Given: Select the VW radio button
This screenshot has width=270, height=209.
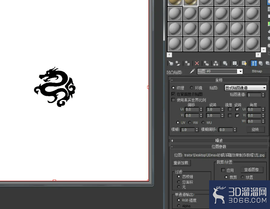Looking at the screenshot, I should coord(190,122).
